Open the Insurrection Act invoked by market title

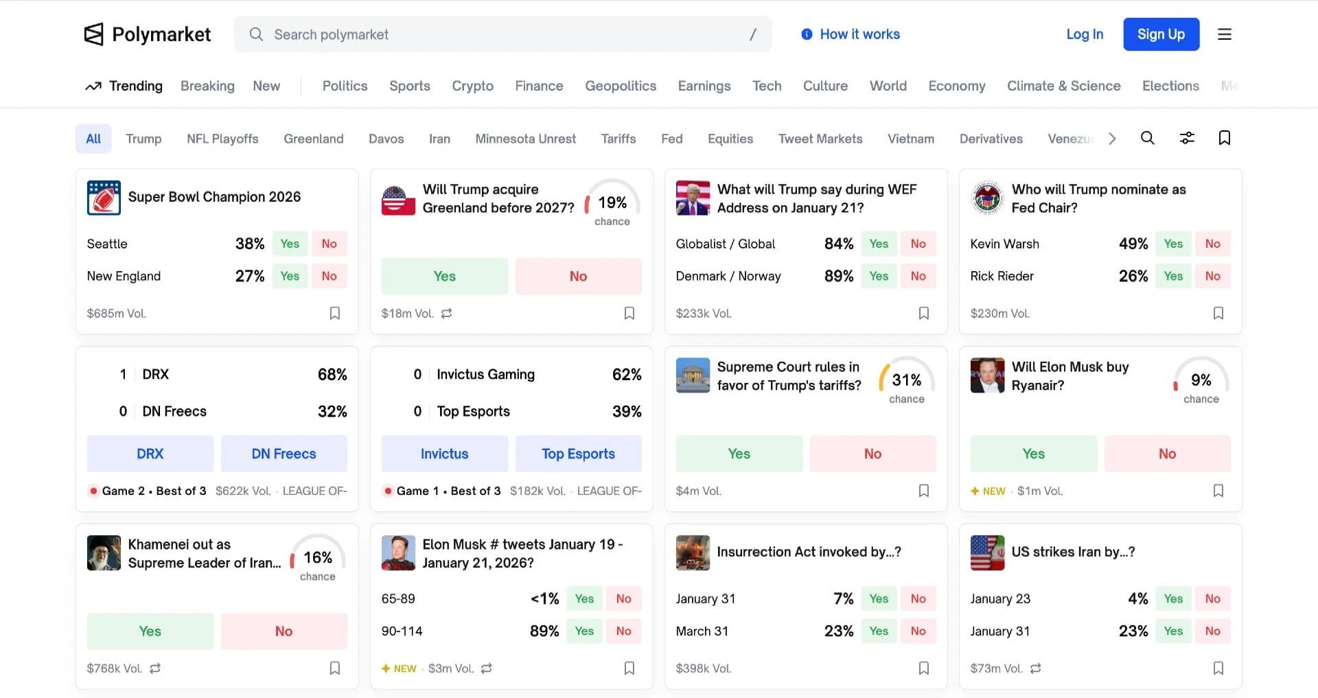[809, 552]
